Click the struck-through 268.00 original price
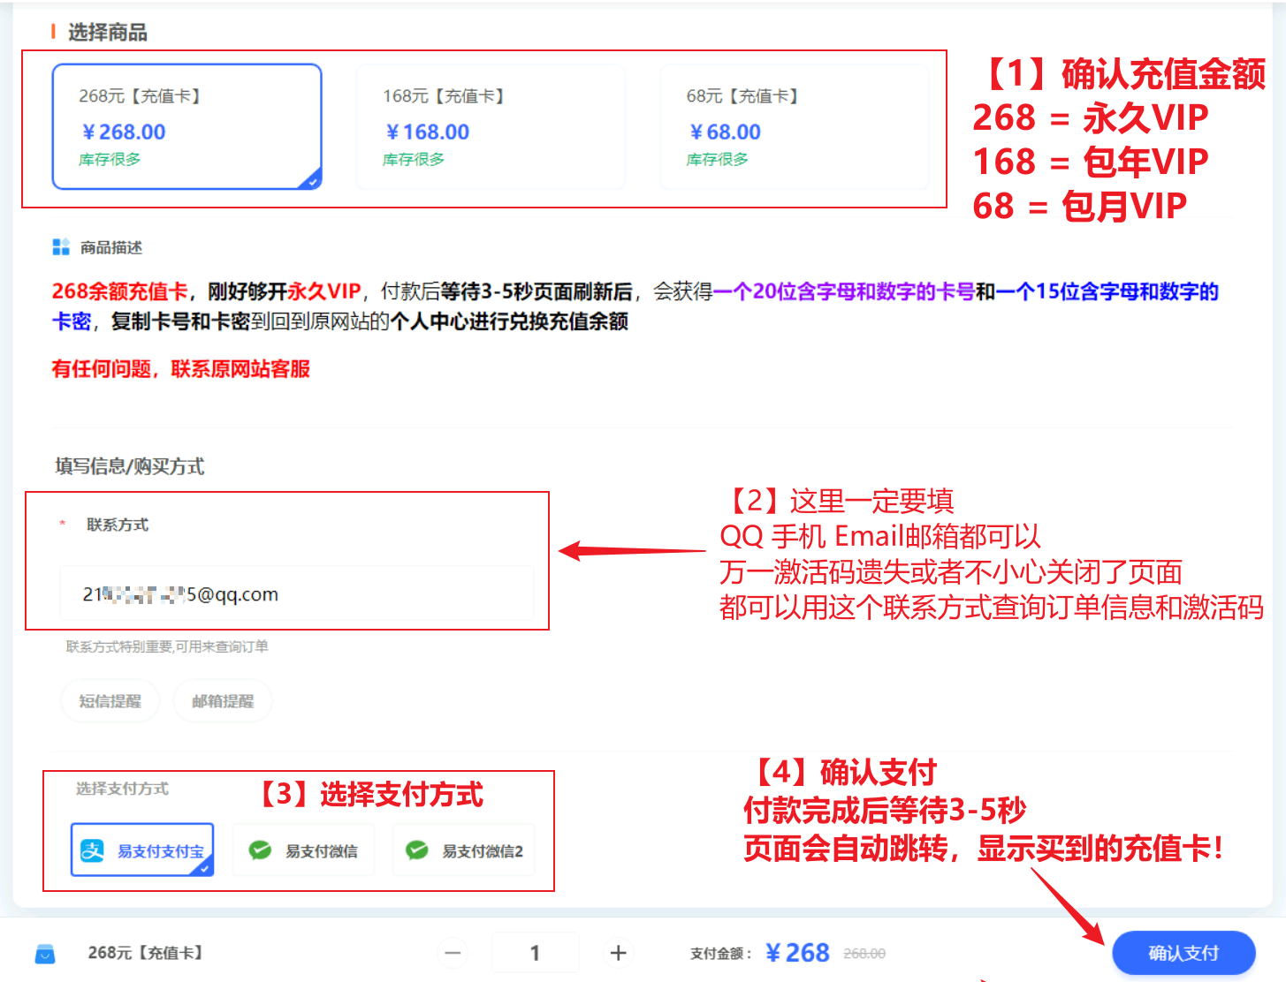Image resolution: width=1286 pixels, height=982 pixels. [864, 954]
